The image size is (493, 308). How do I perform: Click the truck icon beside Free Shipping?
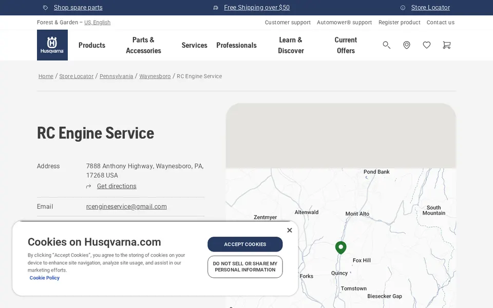tap(216, 8)
